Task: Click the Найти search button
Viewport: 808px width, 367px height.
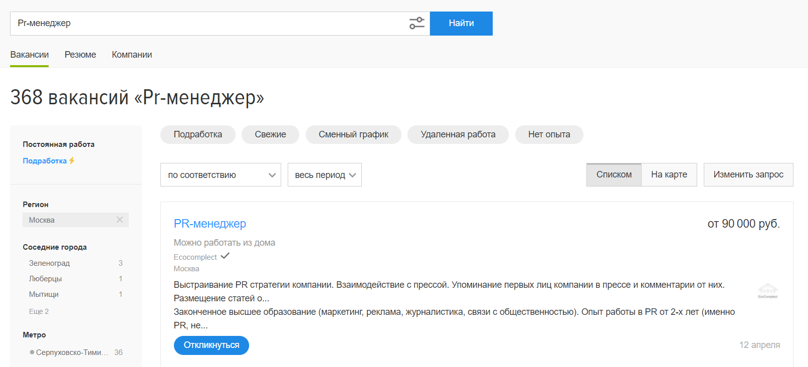Action: [x=461, y=24]
